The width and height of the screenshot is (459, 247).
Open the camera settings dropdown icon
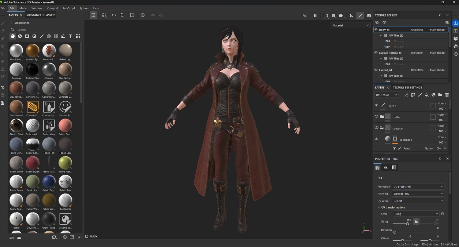[x=341, y=15]
